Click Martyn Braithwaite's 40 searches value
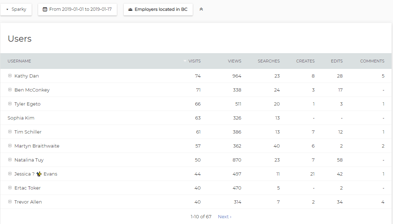Viewport: 393px width, 224px height. click(x=277, y=146)
